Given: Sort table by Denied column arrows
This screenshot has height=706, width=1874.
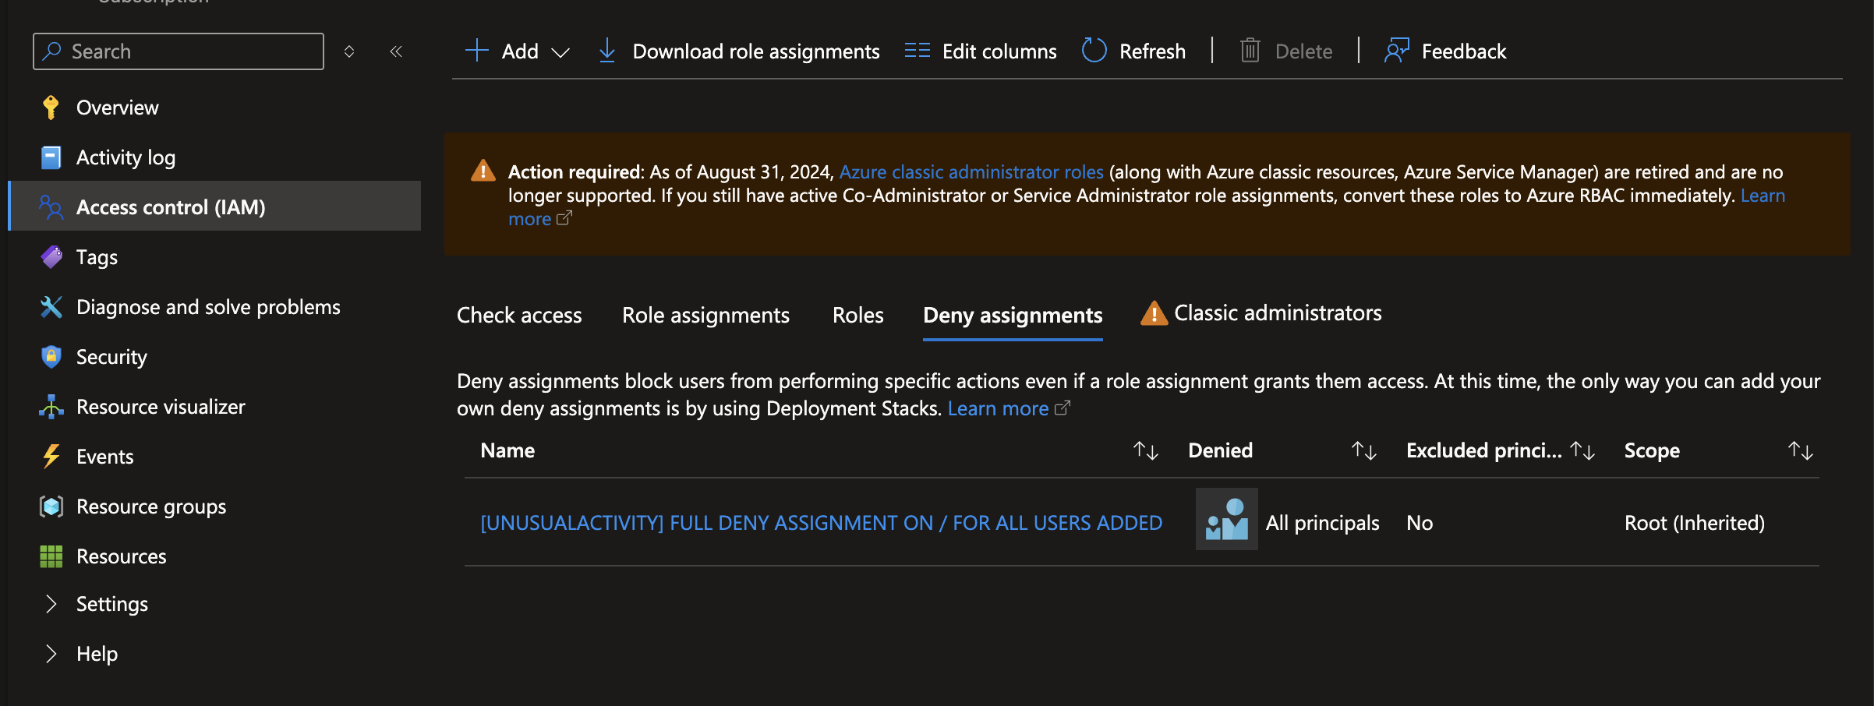Looking at the screenshot, I should click(1364, 450).
